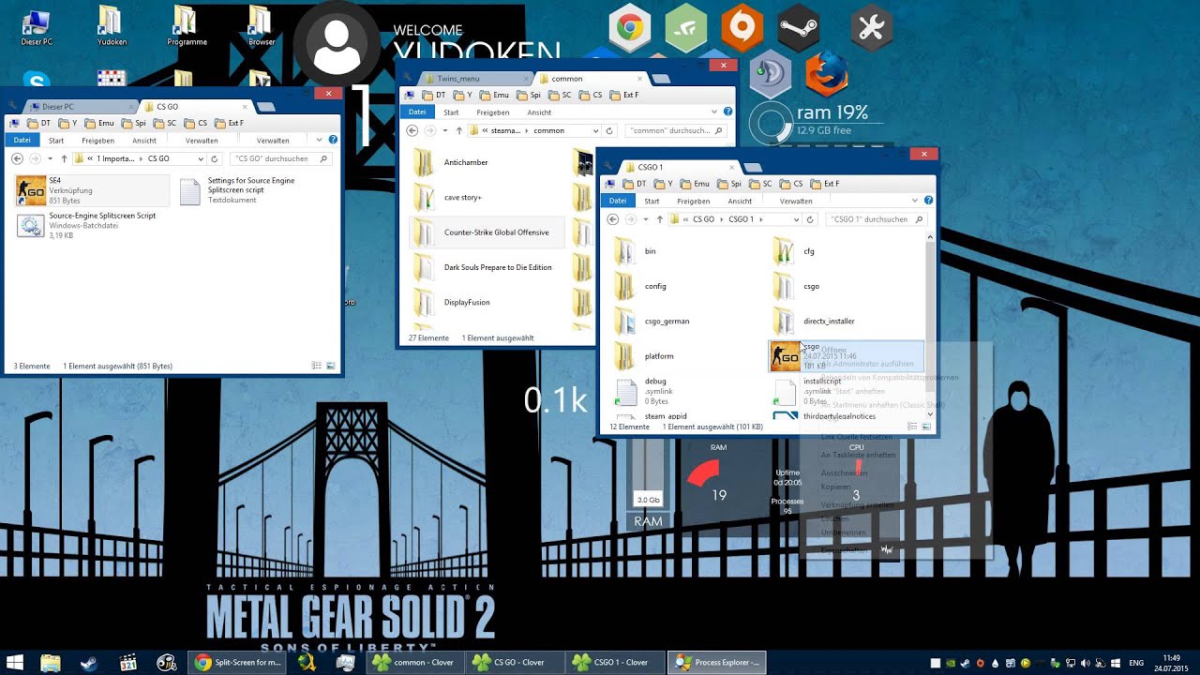Choose Kopieren in the context menu
Screen dimensions: 1200x675
(835, 487)
